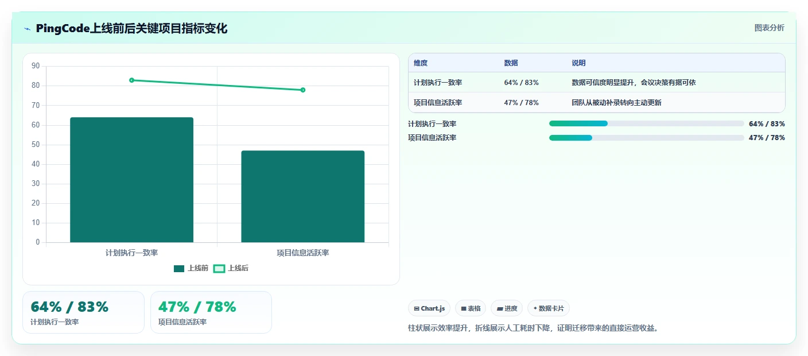Click the 计划执行一致率 x-axis label

(x=131, y=253)
